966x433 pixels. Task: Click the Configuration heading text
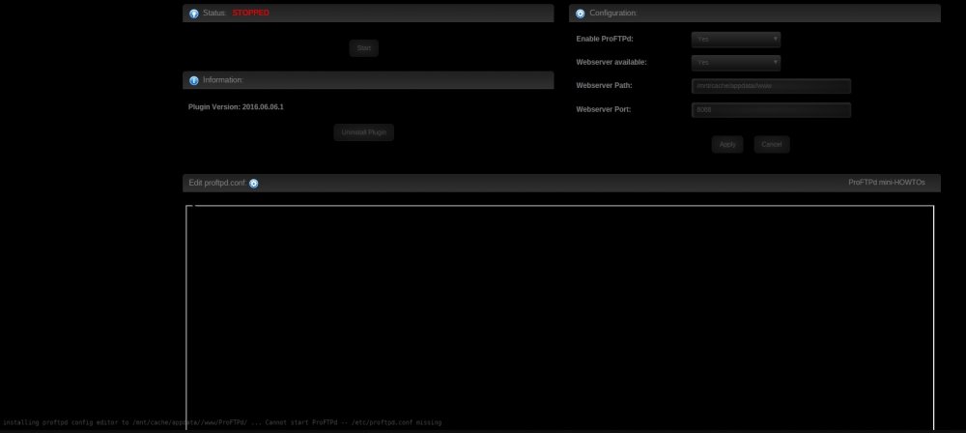point(613,13)
